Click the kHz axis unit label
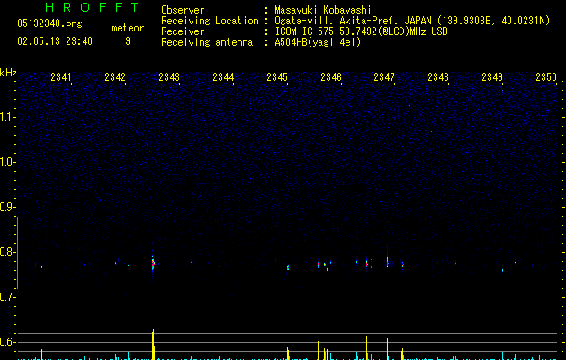 click(8, 73)
